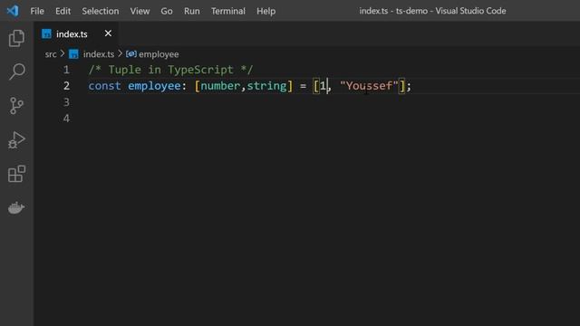Click the comment 'Tuple in TypeScript'
The image size is (580, 326).
171,70
